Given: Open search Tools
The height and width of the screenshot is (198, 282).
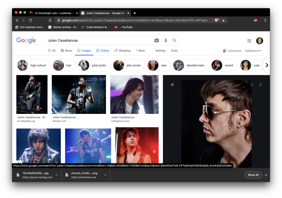Looking at the screenshot, I should (x=174, y=51).
